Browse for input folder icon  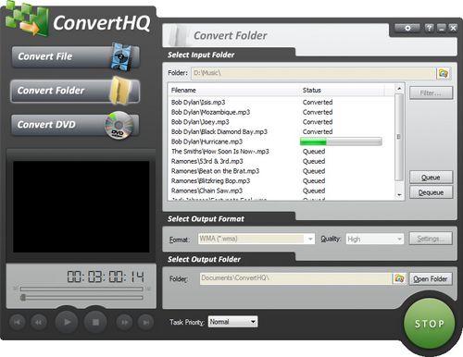pyautogui.click(x=444, y=73)
